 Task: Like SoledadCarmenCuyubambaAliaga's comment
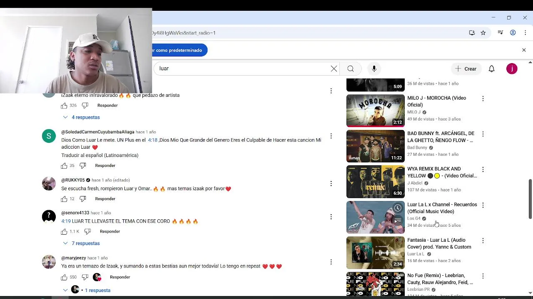pyautogui.click(x=64, y=166)
